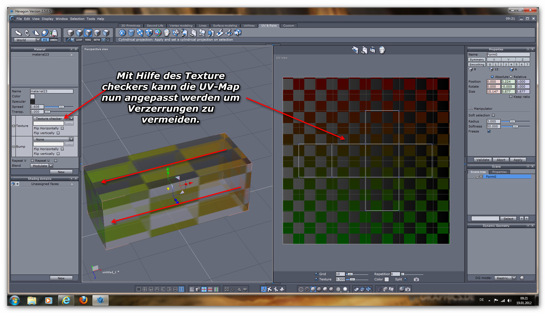
Task: Open Firefox from the taskbar
Action: [83, 300]
